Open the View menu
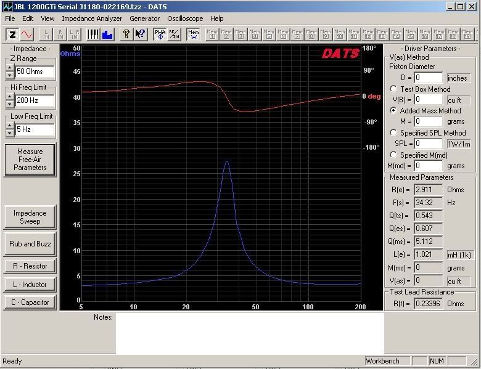Image resolution: width=481 pixels, height=369 pixels. click(x=47, y=18)
